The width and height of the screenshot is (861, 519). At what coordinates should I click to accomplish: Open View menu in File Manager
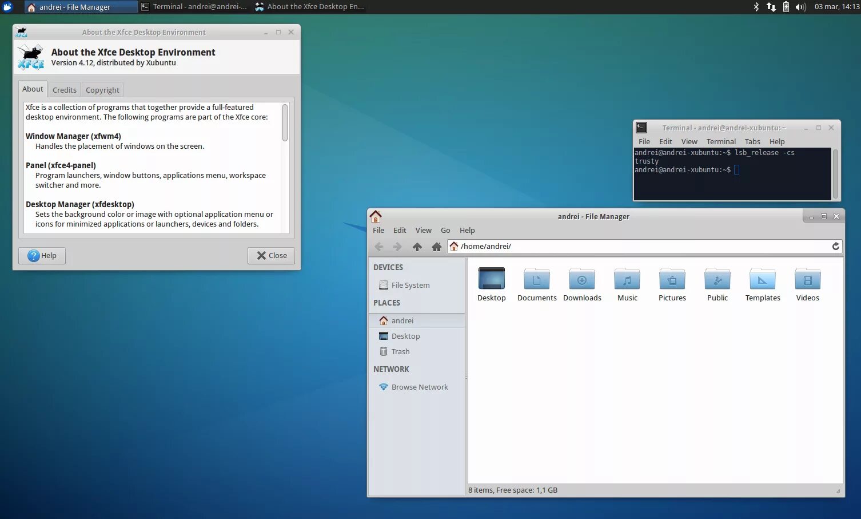point(423,230)
